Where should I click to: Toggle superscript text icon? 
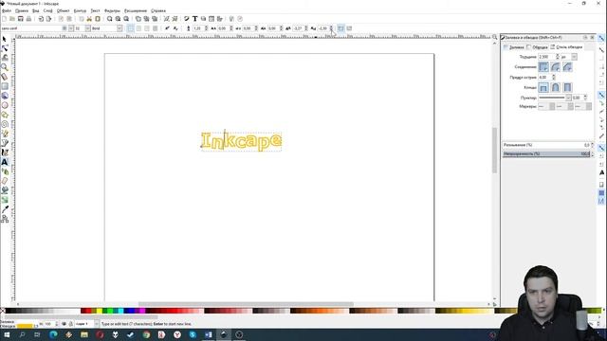click(167, 28)
